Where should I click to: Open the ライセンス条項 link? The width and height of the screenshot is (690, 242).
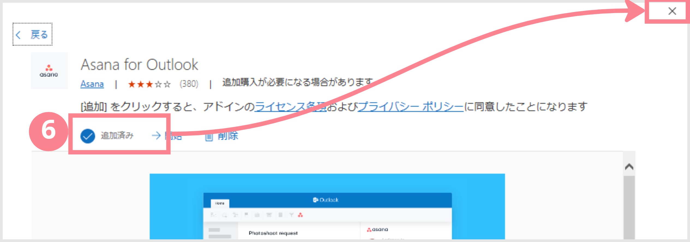tap(290, 106)
